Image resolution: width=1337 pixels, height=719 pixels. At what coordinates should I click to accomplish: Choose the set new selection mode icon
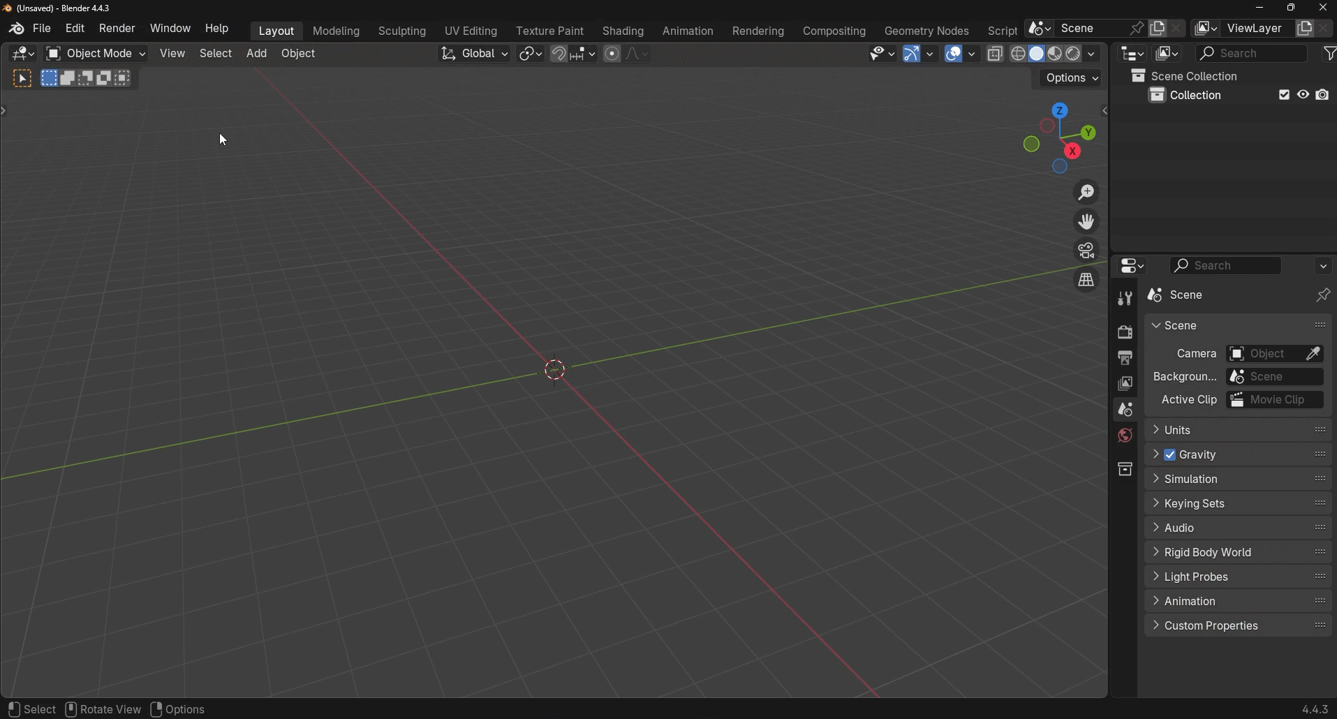(x=49, y=78)
